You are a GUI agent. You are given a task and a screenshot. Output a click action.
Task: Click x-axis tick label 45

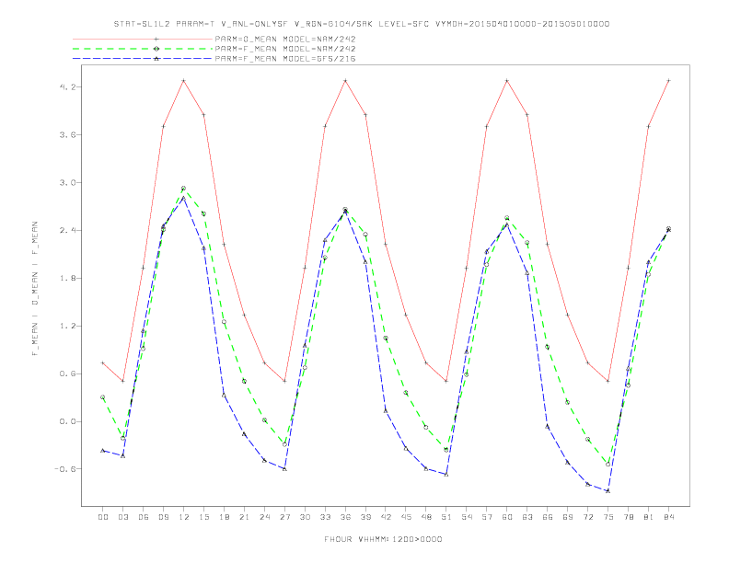point(406,517)
